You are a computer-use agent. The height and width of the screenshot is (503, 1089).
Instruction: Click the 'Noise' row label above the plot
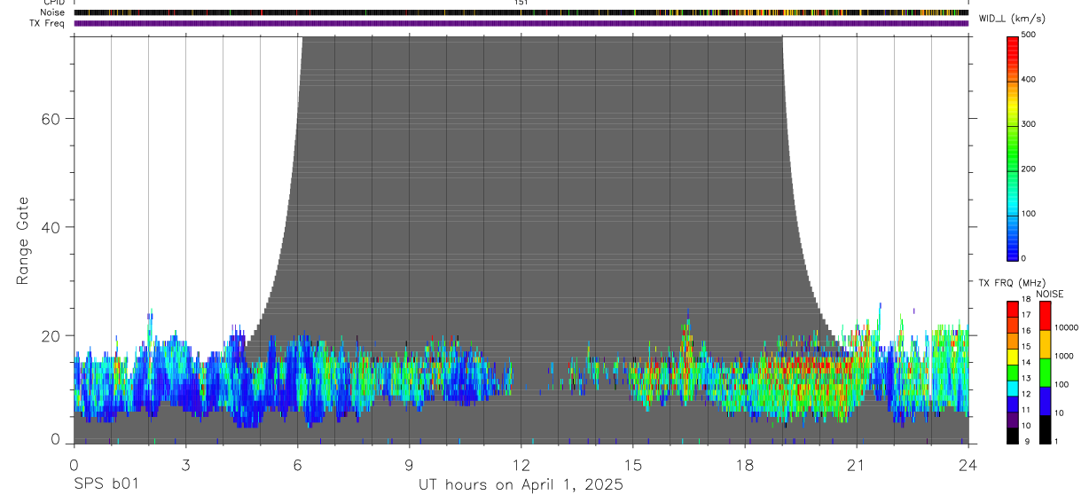click(52, 12)
